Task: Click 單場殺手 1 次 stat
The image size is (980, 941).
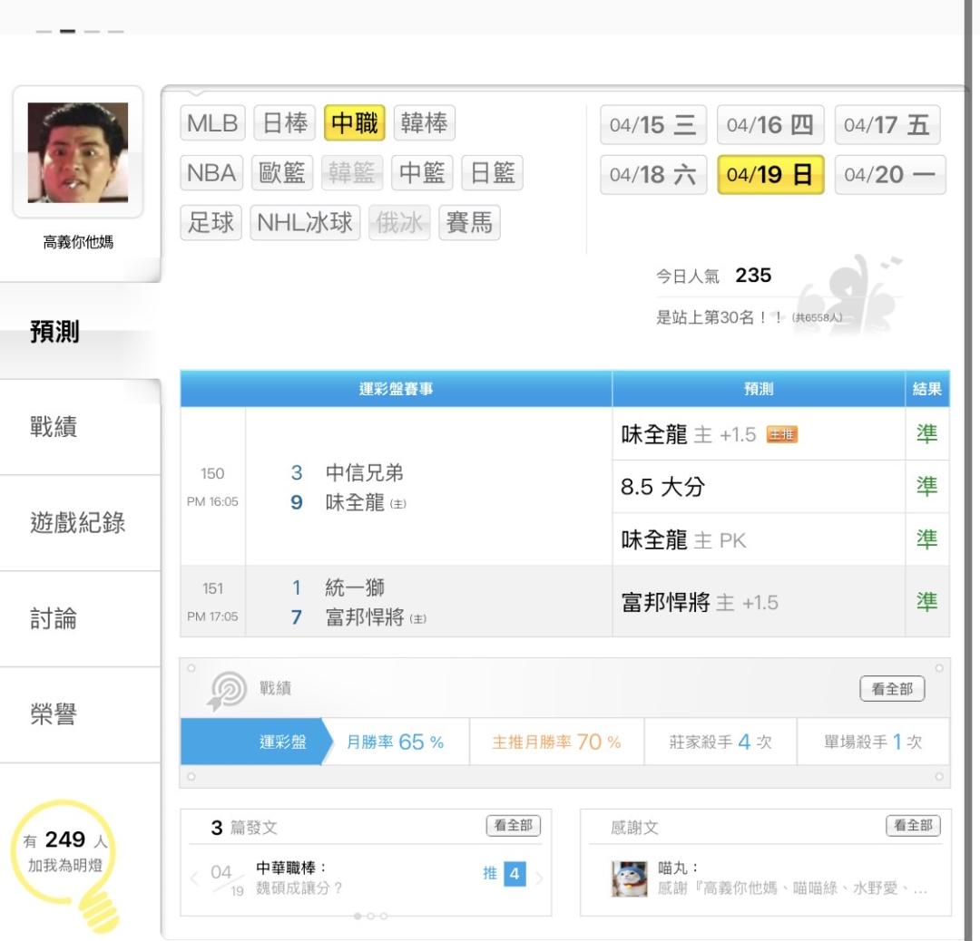Action: tap(873, 742)
